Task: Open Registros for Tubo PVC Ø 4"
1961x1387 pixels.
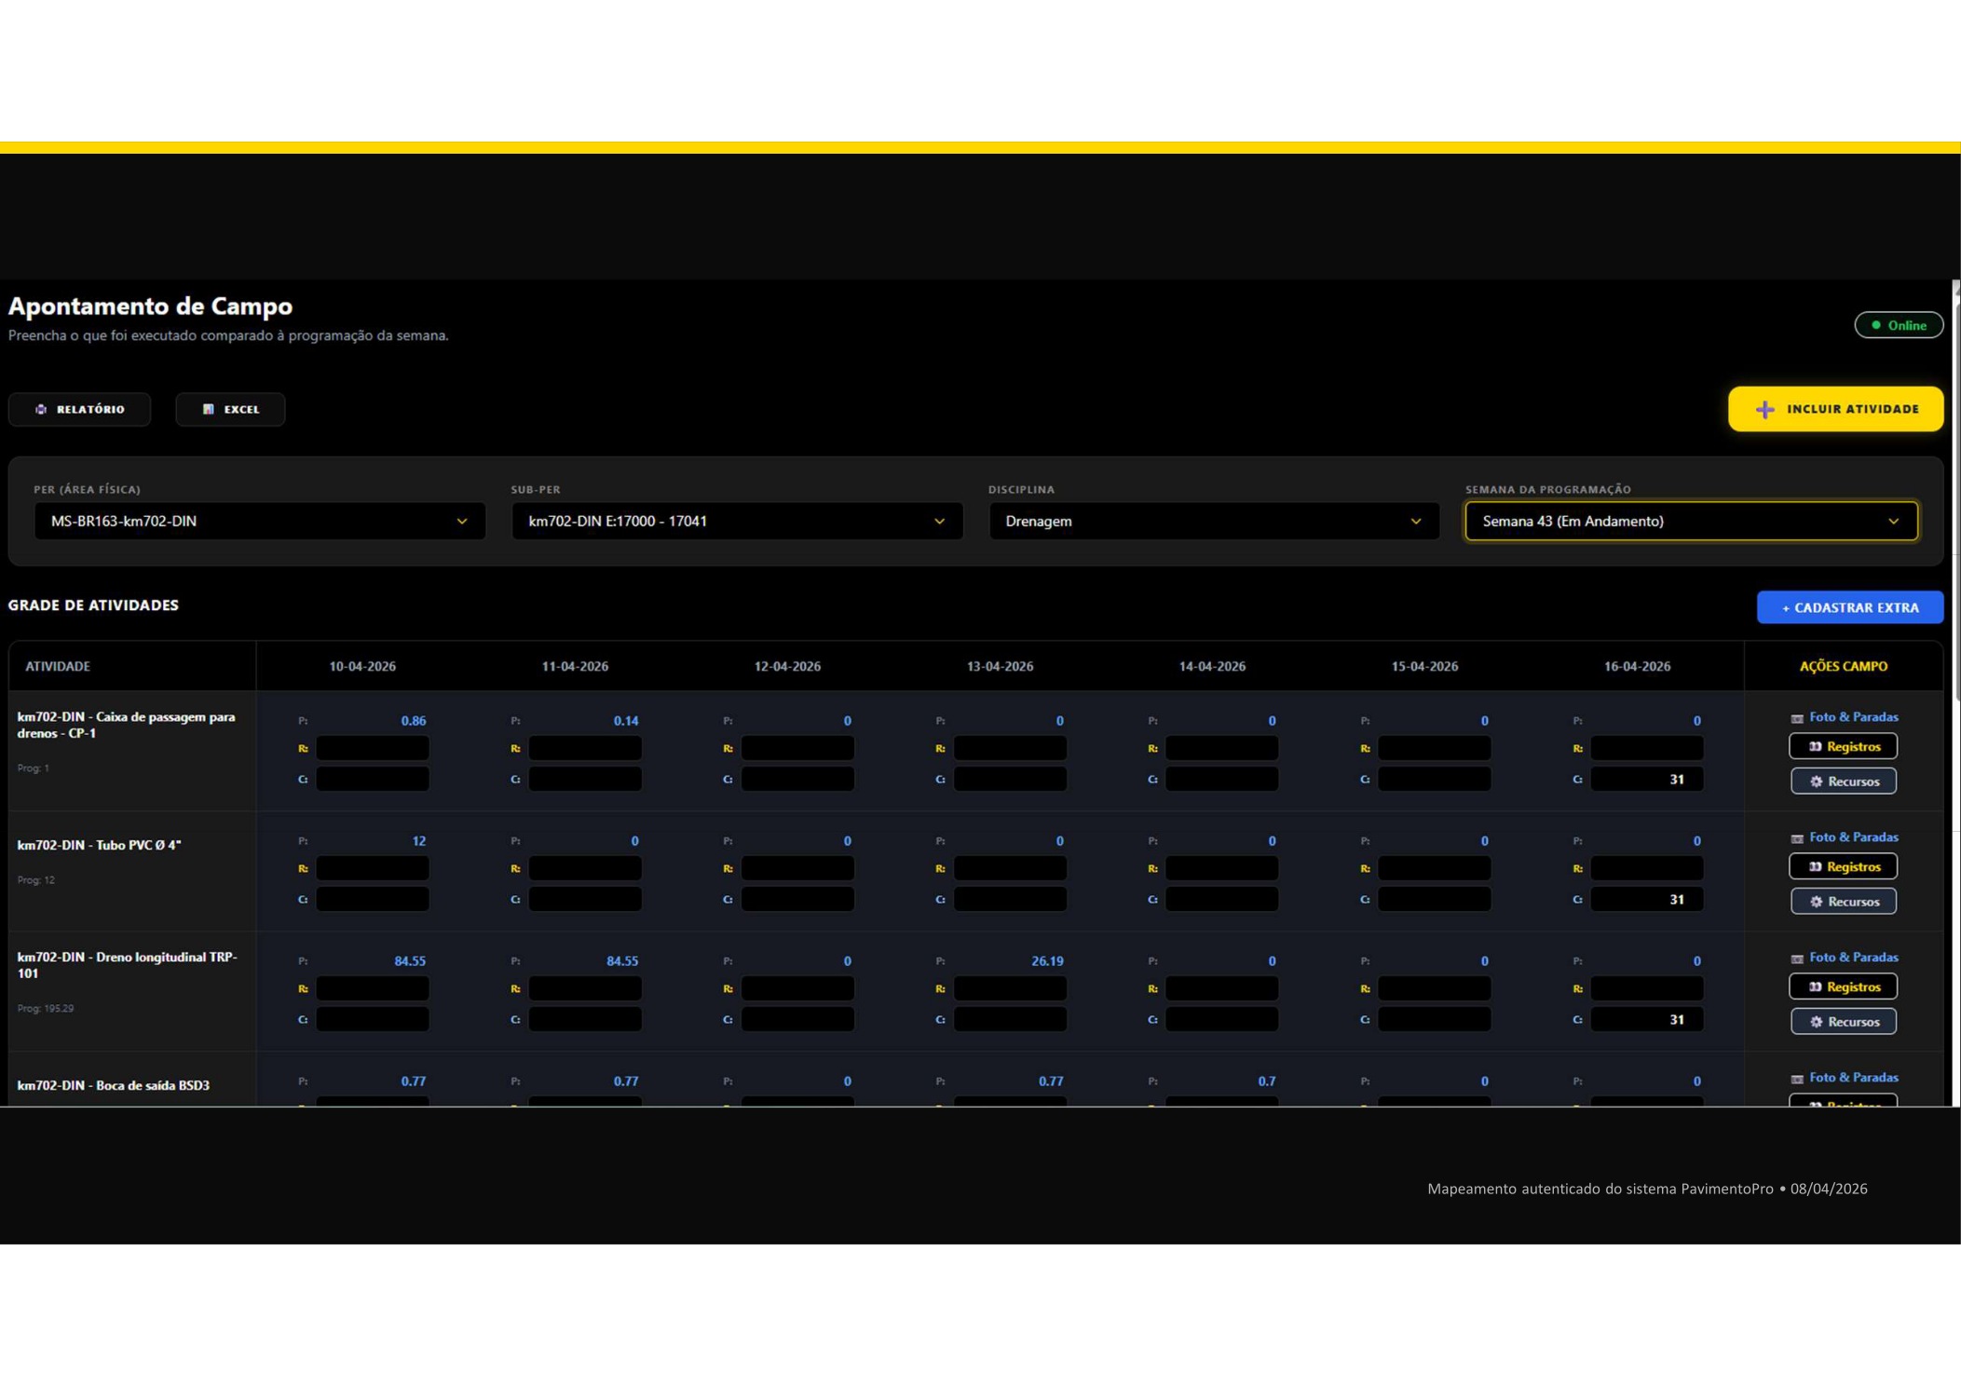Action: [1843, 866]
